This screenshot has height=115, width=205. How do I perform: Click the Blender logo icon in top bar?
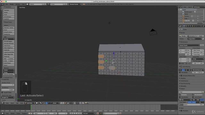coord(84,4)
